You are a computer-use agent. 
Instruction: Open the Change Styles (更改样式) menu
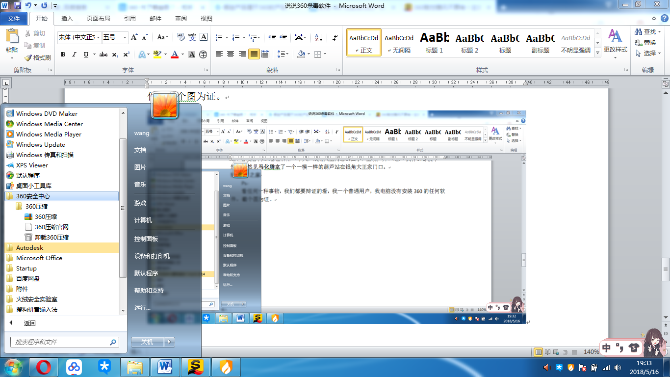[615, 43]
